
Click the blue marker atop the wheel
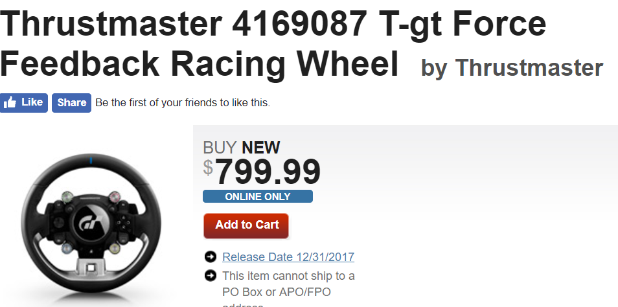91,161
